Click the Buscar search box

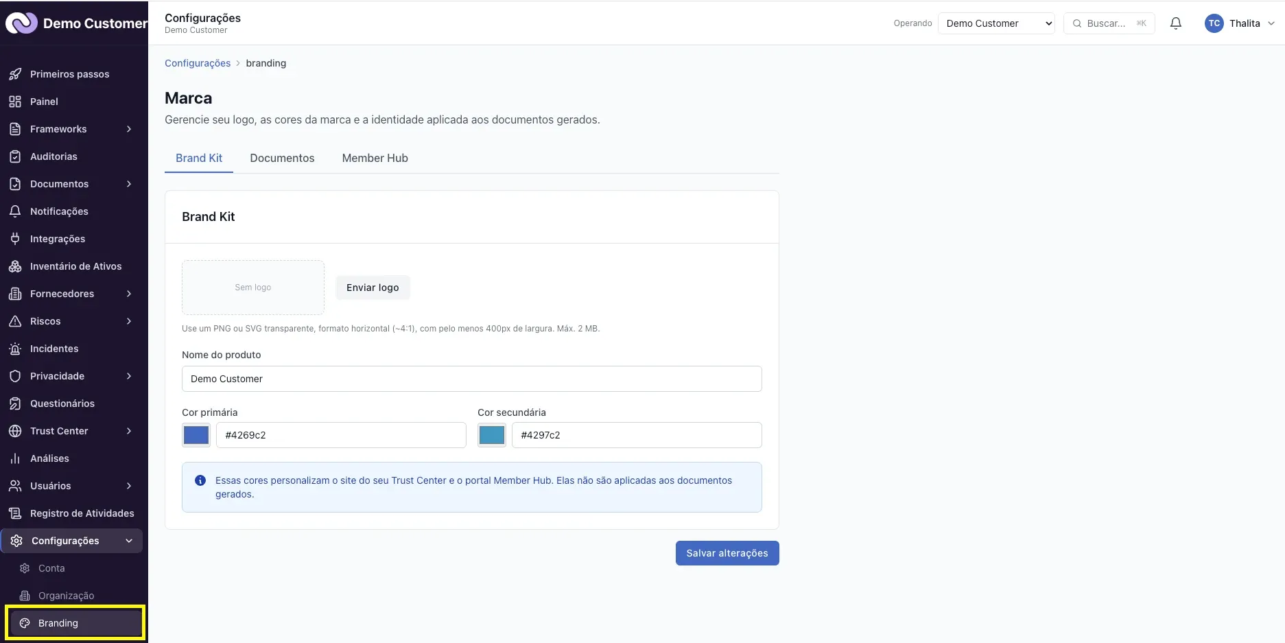pos(1109,23)
